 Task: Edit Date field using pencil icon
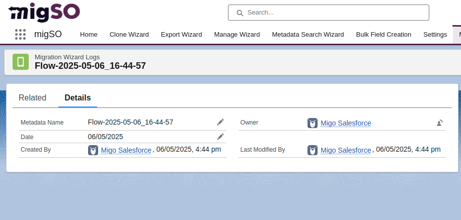[x=220, y=137]
